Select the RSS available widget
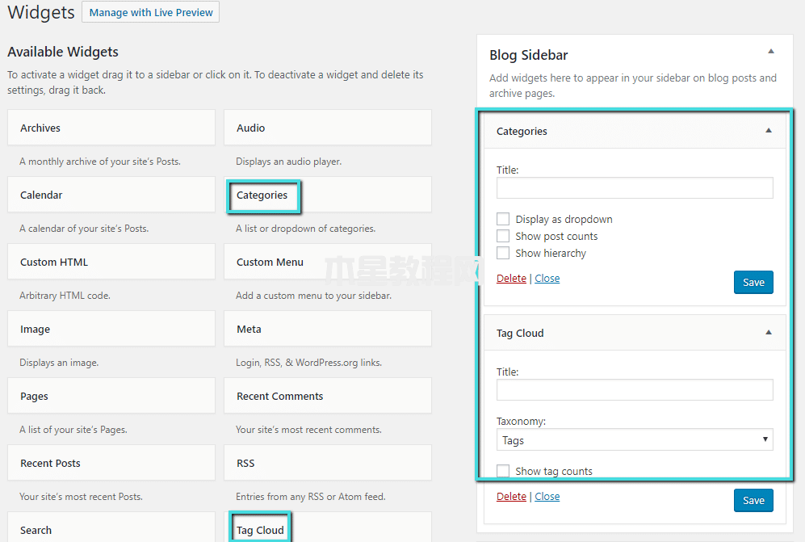 click(328, 463)
